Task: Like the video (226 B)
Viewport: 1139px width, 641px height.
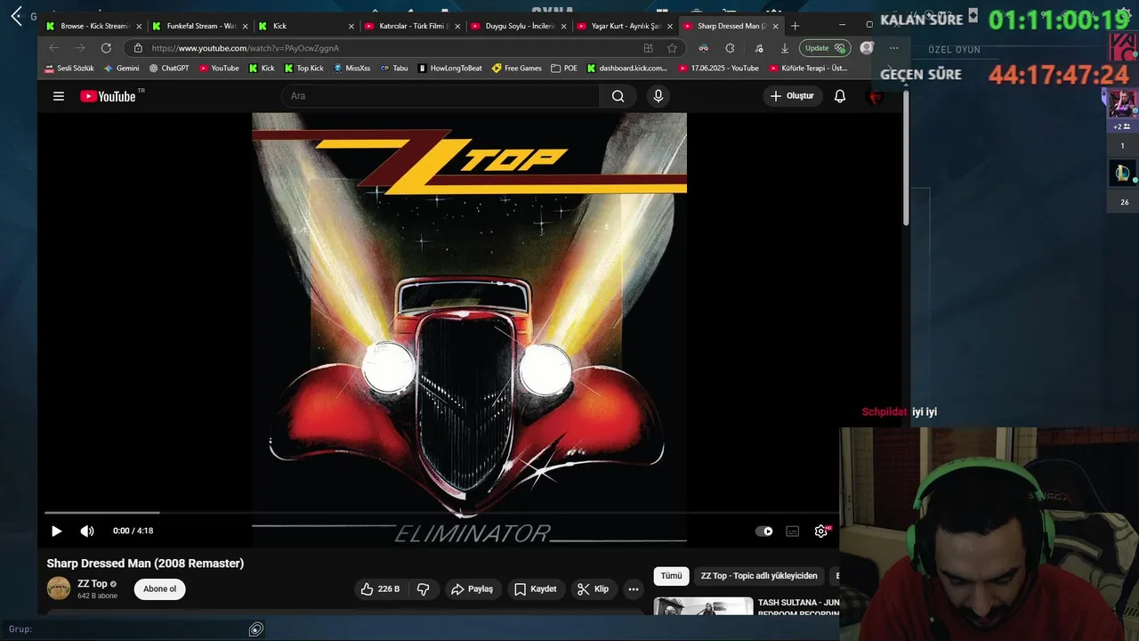Action: tap(379, 589)
